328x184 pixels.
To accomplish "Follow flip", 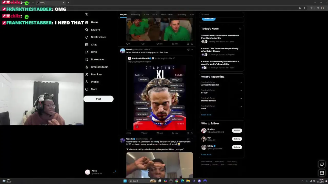I will tap(237, 139).
